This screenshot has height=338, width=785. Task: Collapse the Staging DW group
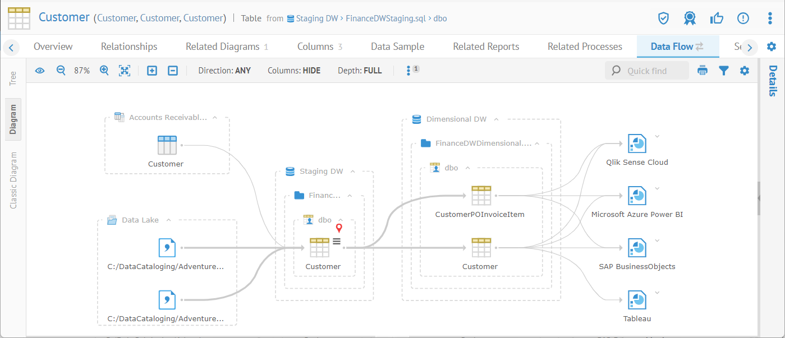[x=354, y=172]
